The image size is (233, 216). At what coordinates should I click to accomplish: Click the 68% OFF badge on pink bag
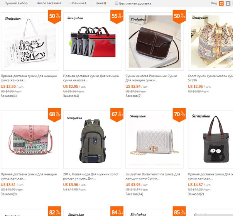click(54, 115)
